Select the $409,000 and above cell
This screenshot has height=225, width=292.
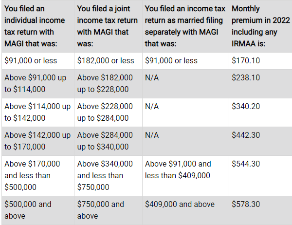pyautogui.click(x=185, y=210)
